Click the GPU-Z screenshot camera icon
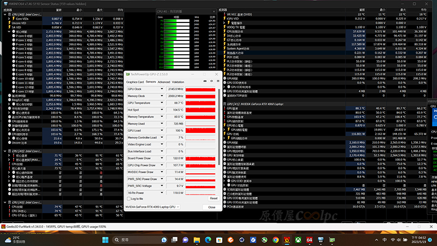Viewport: 437px width, 246px height. pos(205,81)
